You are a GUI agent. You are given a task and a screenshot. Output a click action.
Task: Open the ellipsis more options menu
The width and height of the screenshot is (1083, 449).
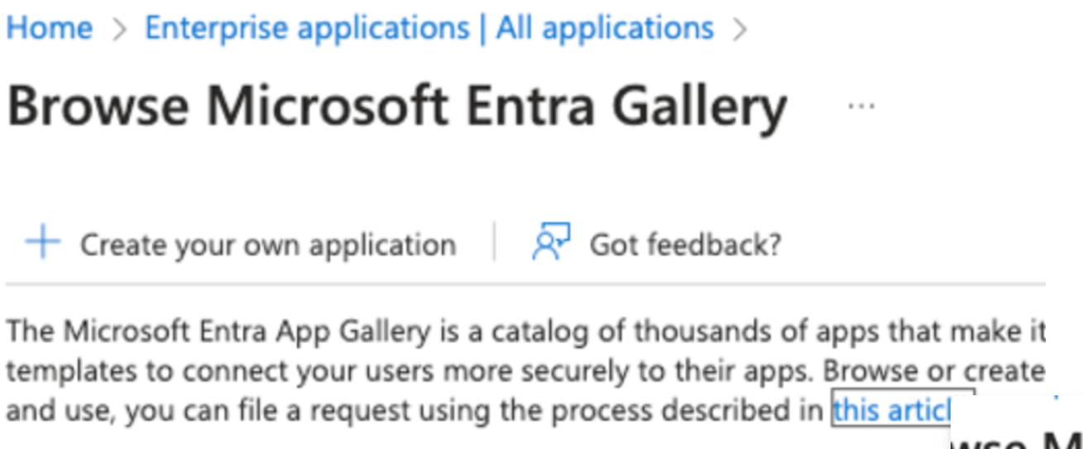pos(861,106)
